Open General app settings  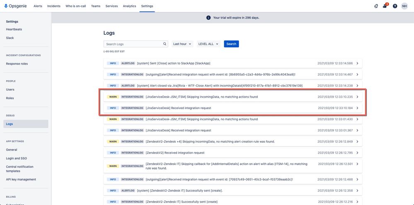(12, 150)
